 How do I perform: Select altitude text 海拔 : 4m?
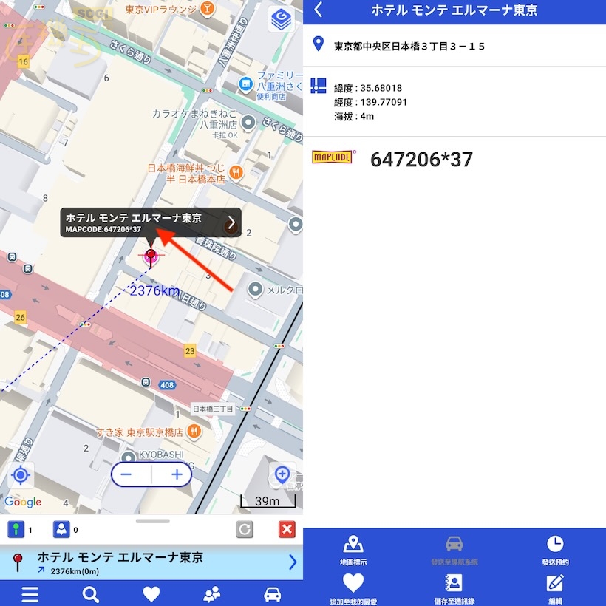point(354,116)
